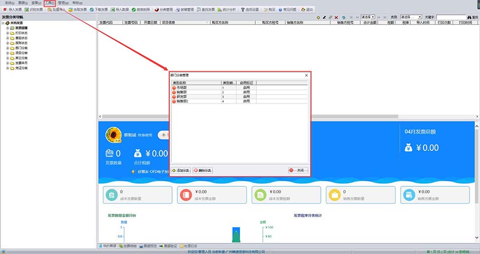Switch to the 发票明细 bottom tab
480x254 pixels.
pos(130,246)
